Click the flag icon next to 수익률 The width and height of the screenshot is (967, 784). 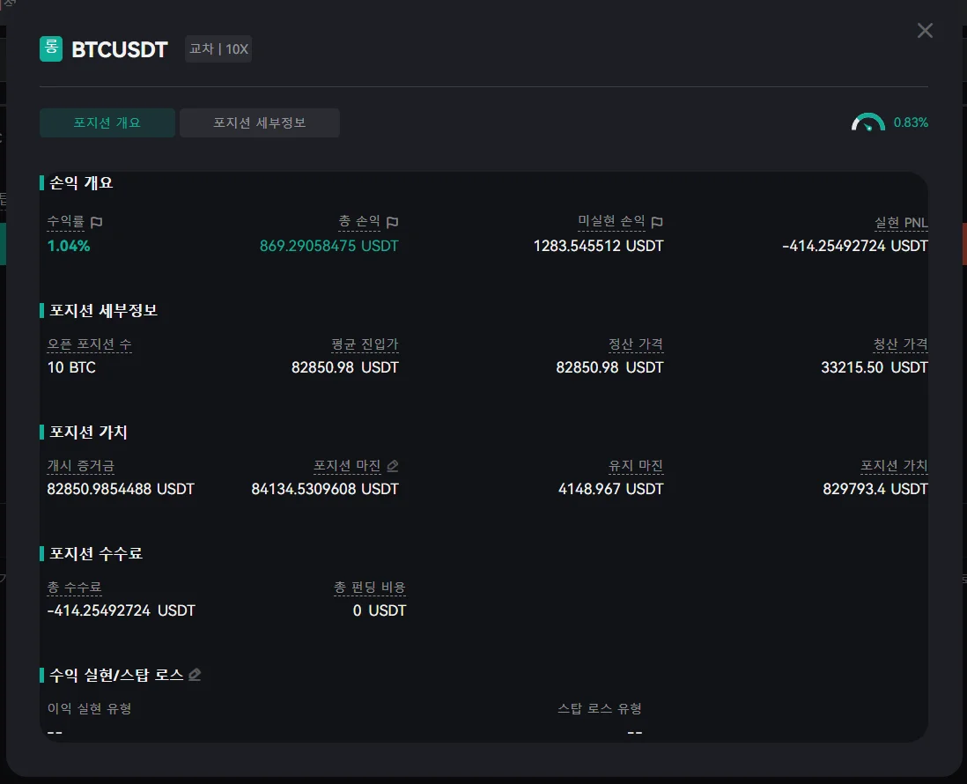click(97, 222)
